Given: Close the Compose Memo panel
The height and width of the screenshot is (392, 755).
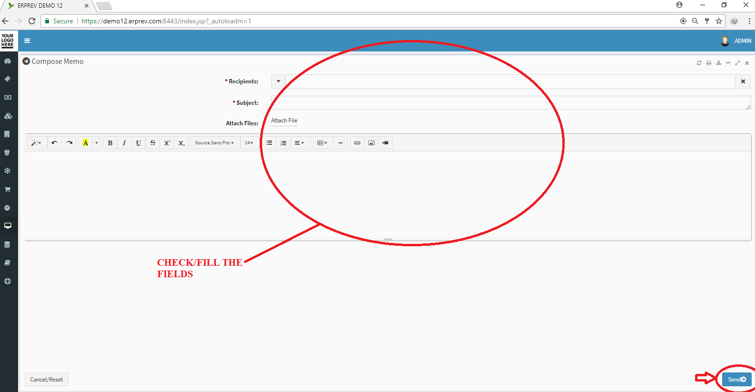Looking at the screenshot, I should pos(747,63).
